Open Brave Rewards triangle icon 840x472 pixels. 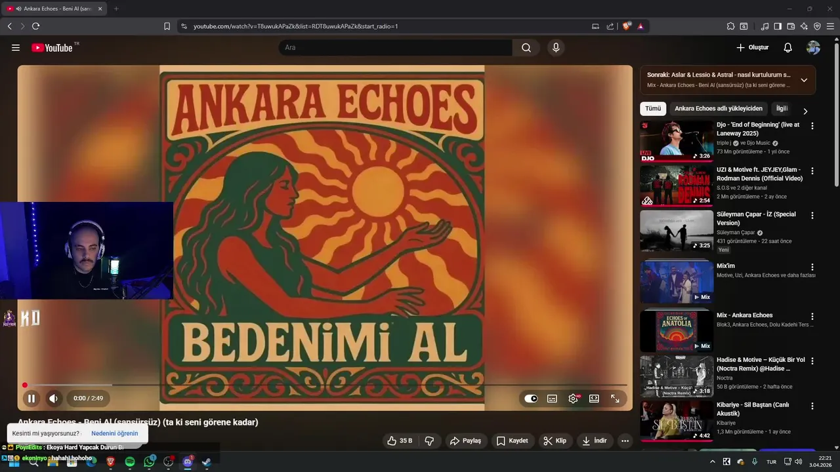click(640, 26)
